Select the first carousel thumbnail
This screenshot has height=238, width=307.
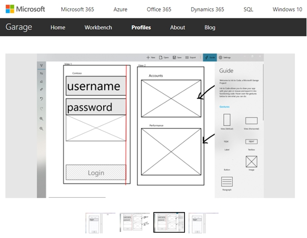pyautogui.click(x=99, y=223)
